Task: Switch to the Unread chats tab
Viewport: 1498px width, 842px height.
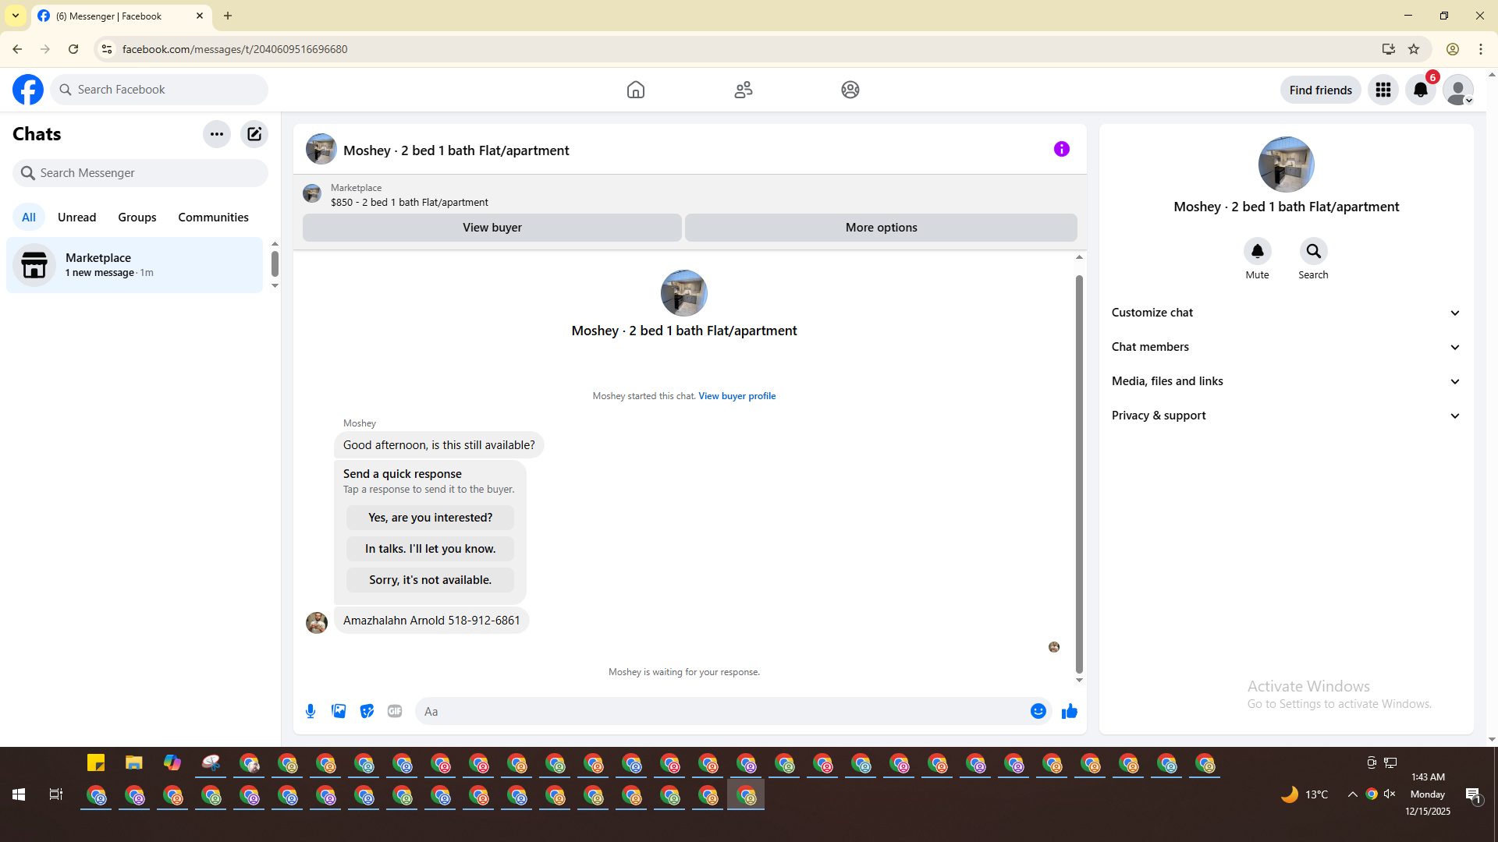Action: 76,218
